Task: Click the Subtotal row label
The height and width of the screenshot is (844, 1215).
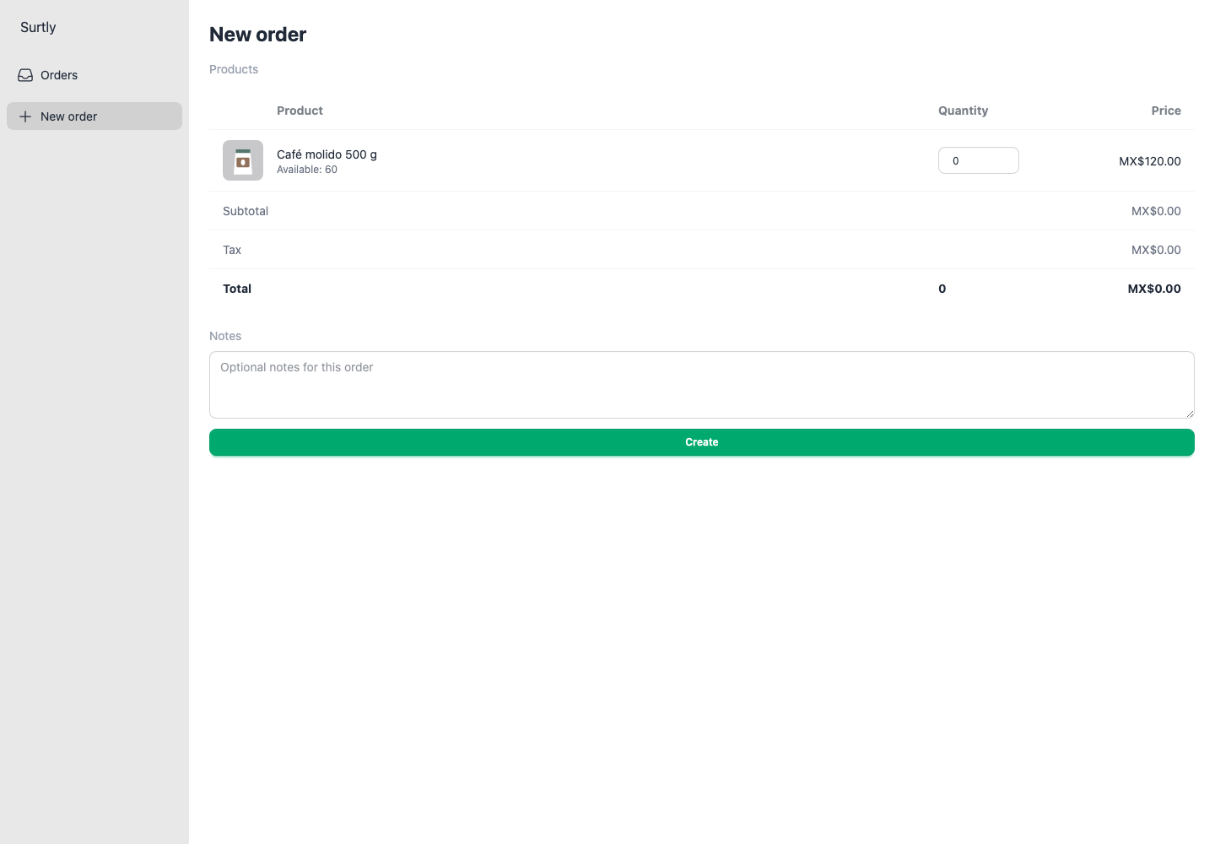Action: (246, 211)
